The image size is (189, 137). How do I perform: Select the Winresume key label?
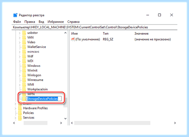tap(35, 80)
